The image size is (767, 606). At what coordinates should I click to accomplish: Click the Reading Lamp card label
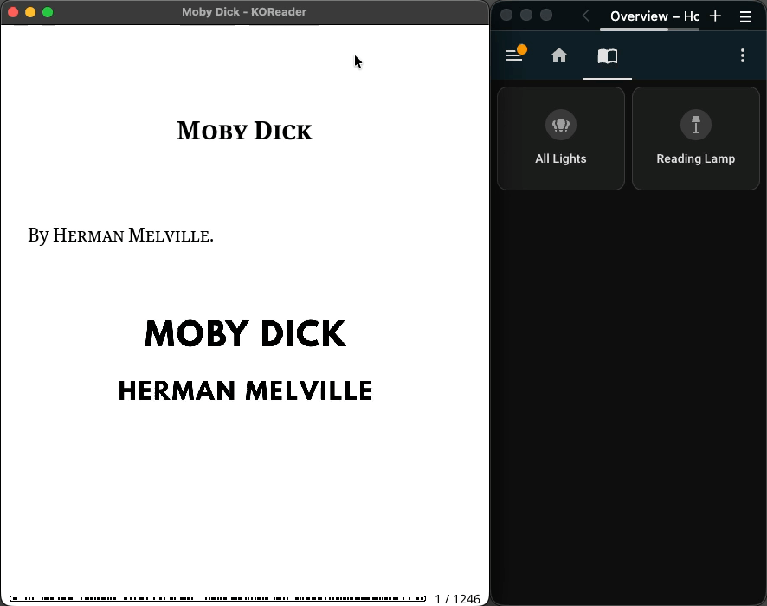click(696, 158)
